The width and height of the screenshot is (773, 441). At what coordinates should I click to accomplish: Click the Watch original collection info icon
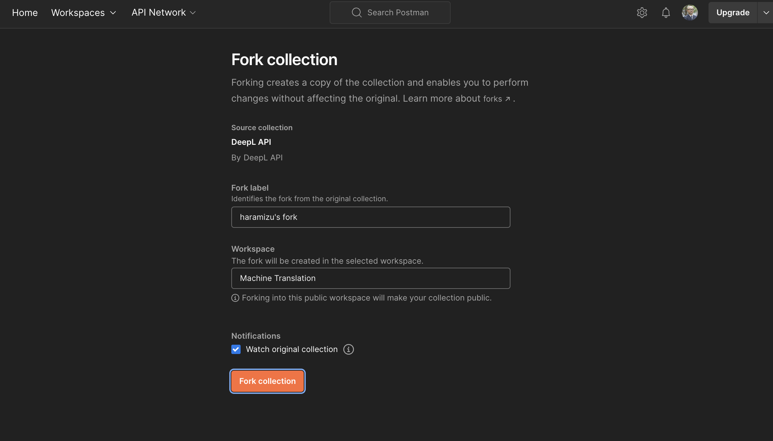tap(349, 349)
